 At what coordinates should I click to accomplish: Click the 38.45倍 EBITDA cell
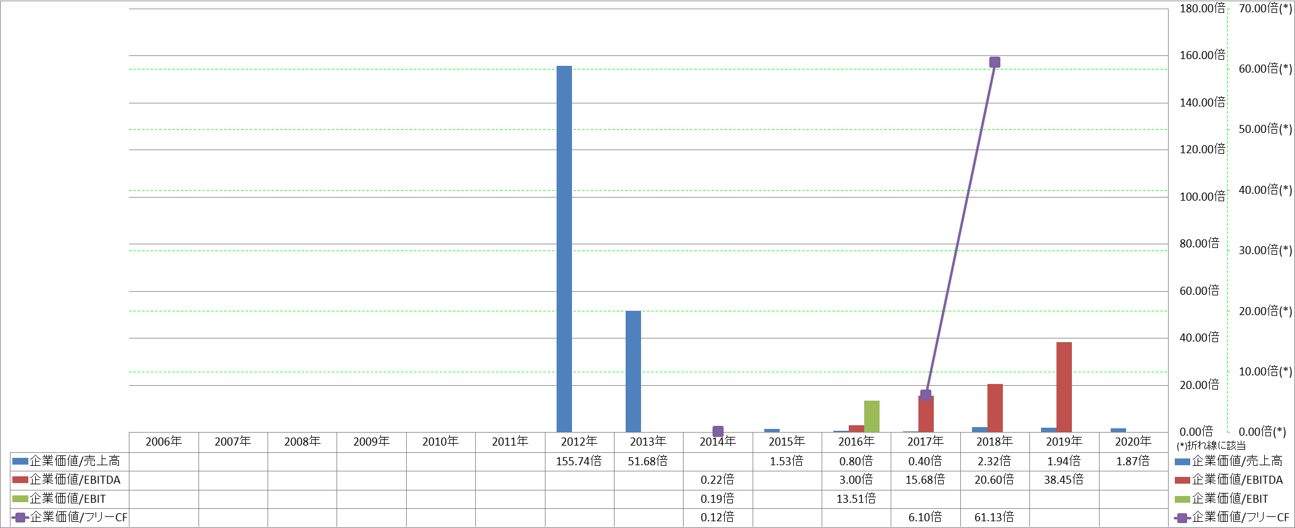coord(1064,479)
